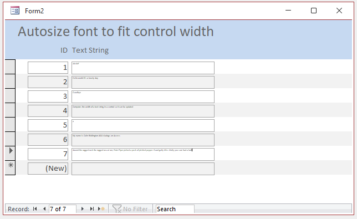Click the ID column header label

point(64,50)
